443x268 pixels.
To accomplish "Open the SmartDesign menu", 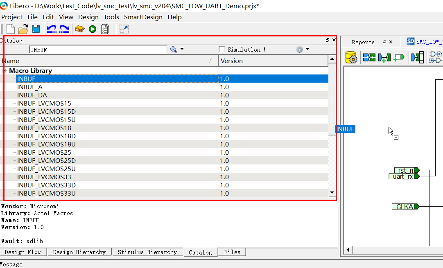I will click(143, 17).
